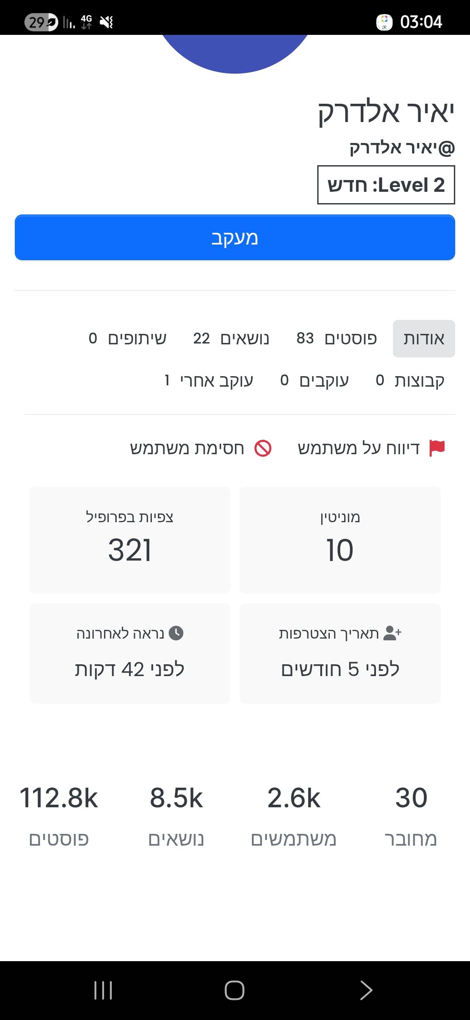This screenshot has height=1020, width=470.
Task: Click חסימת משתמש block user link
Action: click(187, 448)
